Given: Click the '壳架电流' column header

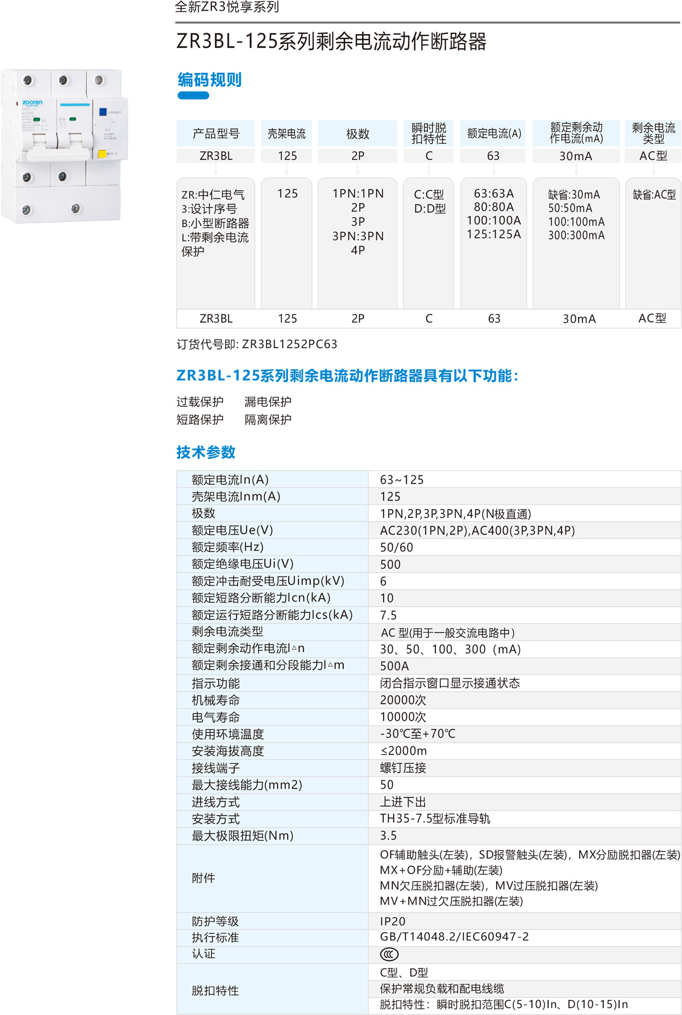Looking at the screenshot, I should coord(286,133).
